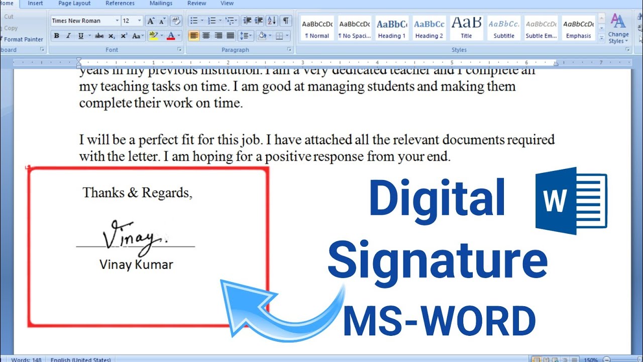Image resolution: width=643 pixels, height=362 pixels.
Task: Click the Multilevel List icon
Action: [230, 21]
